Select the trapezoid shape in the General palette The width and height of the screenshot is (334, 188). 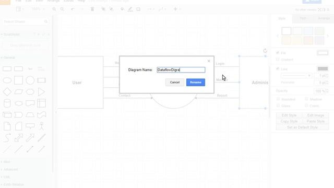[x=30, y=115]
